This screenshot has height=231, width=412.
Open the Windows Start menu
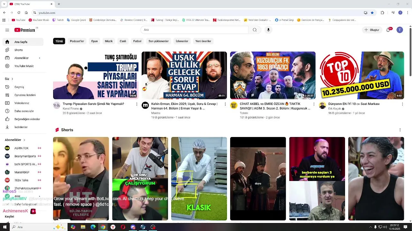[5, 227]
